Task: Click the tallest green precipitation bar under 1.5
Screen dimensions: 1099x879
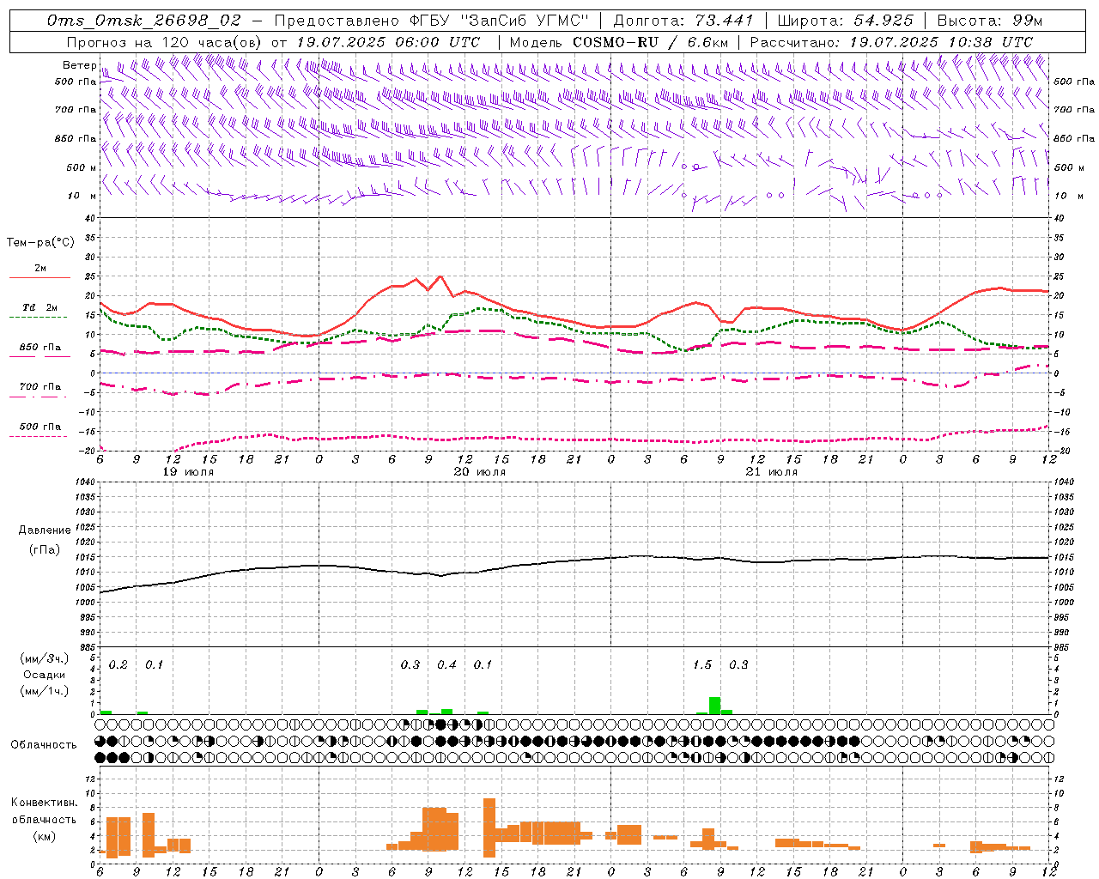Action: tap(714, 706)
